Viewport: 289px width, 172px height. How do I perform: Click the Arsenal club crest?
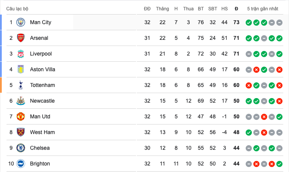(x=21, y=38)
